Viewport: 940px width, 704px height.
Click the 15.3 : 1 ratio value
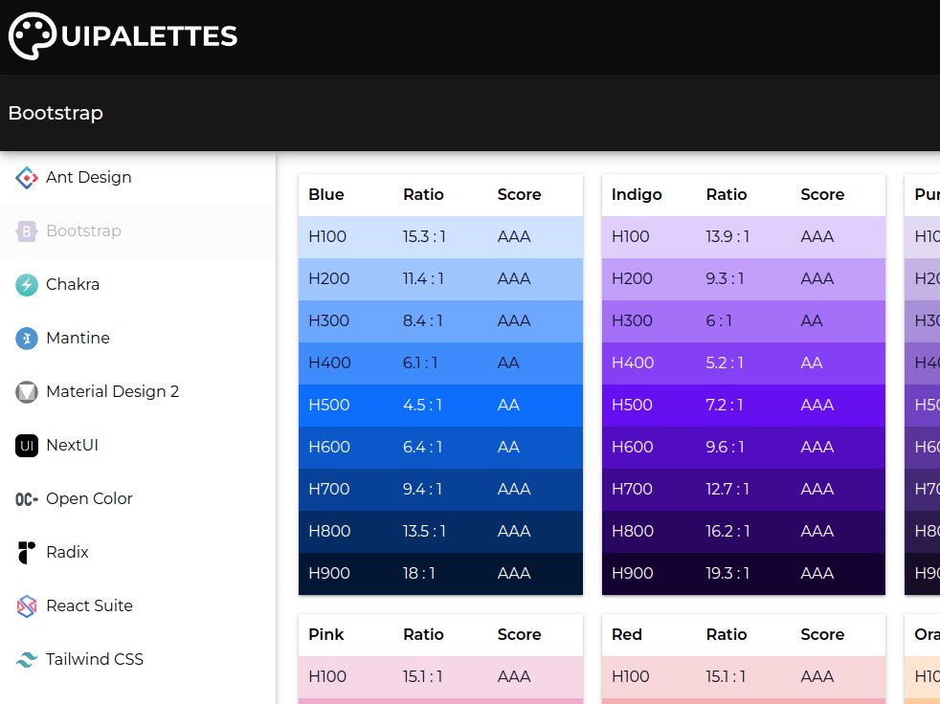point(424,237)
